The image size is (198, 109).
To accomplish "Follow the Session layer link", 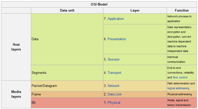I will point(113,60).
